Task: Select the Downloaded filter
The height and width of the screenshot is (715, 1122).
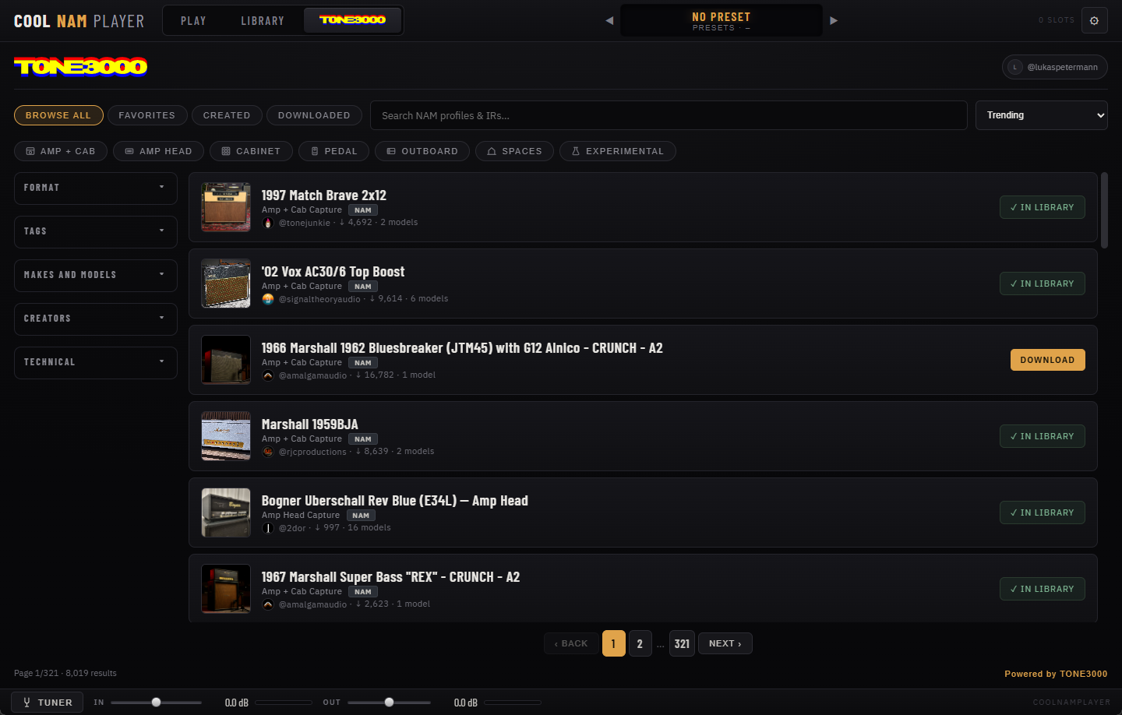Action: (x=314, y=115)
